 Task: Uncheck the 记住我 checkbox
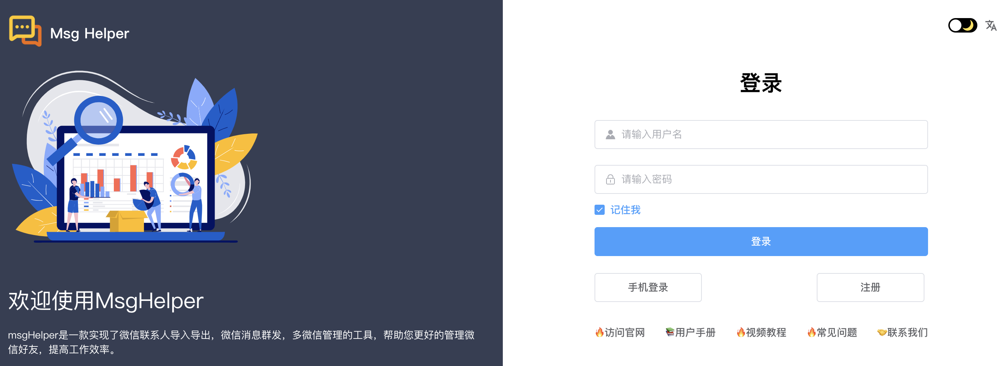click(599, 210)
